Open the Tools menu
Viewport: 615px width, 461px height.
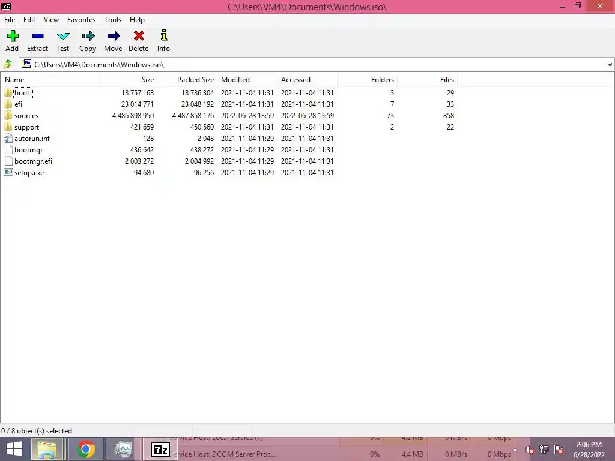pos(112,20)
